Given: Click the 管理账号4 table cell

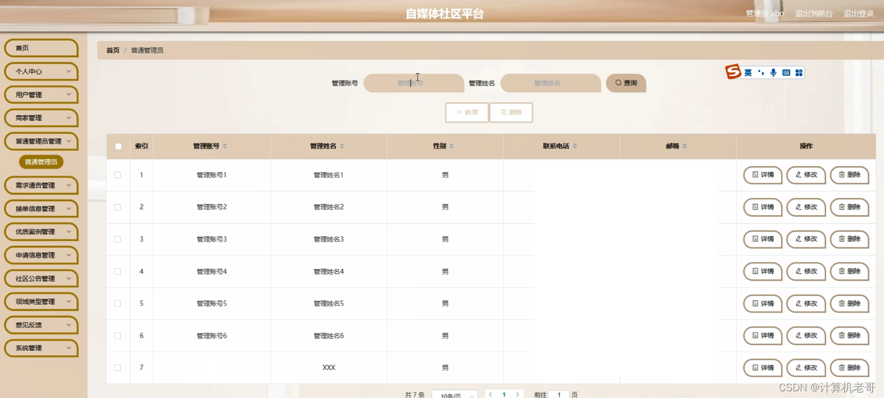Looking at the screenshot, I should tap(211, 272).
